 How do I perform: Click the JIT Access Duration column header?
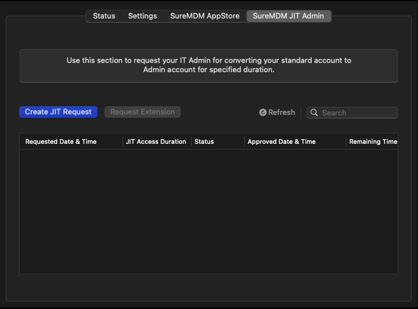[x=156, y=142]
